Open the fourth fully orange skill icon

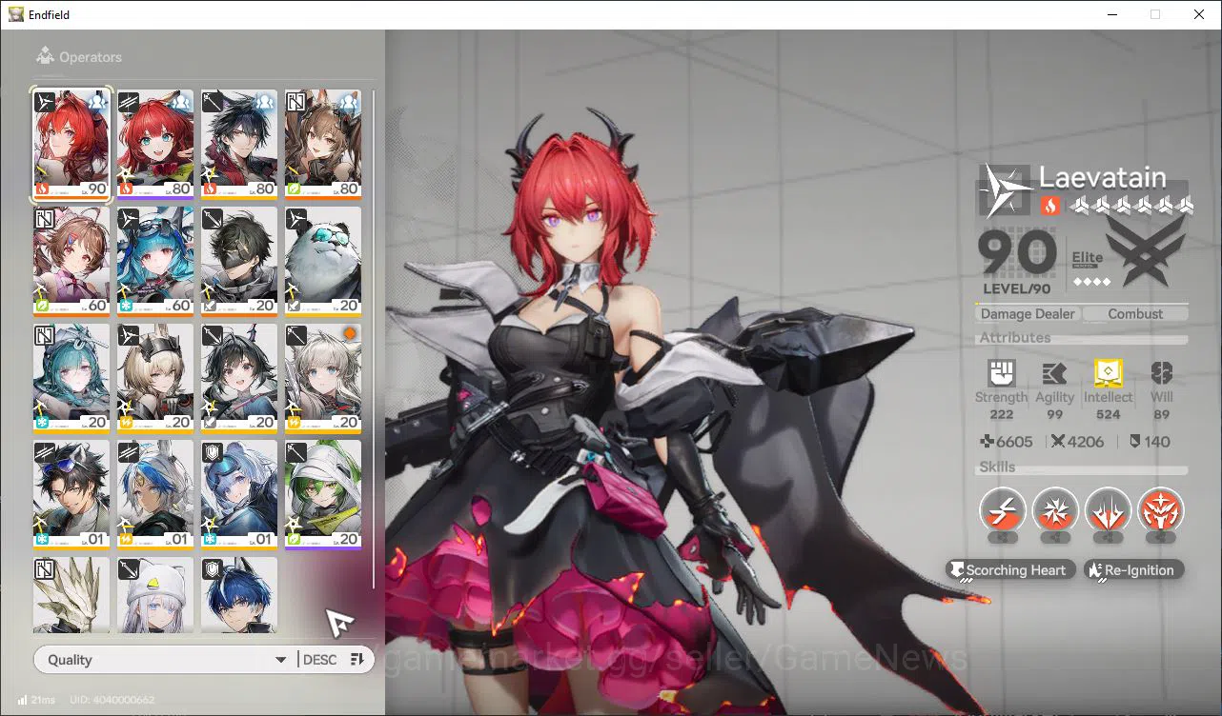click(1160, 511)
